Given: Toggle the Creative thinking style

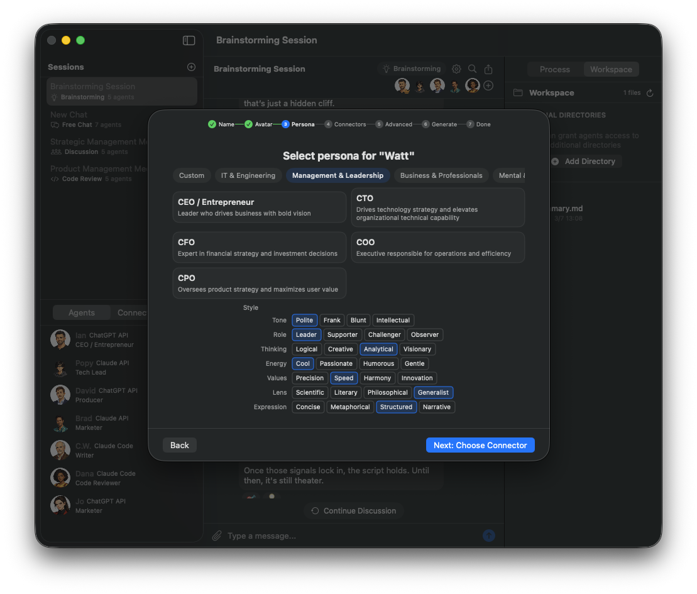Looking at the screenshot, I should pyautogui.click(x=340, y=349).
